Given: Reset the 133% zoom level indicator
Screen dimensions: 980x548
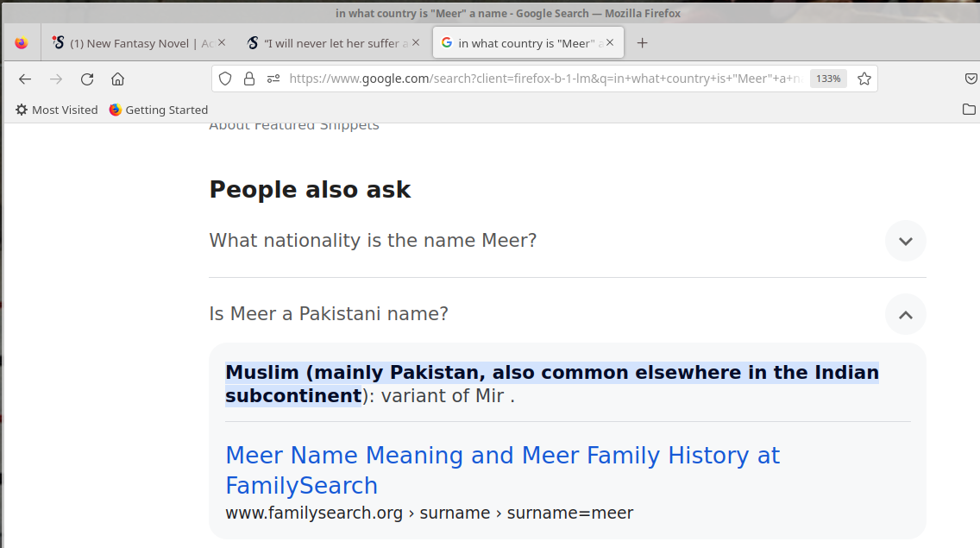Looking at the screenshot, I should click(x=828, y=79).
